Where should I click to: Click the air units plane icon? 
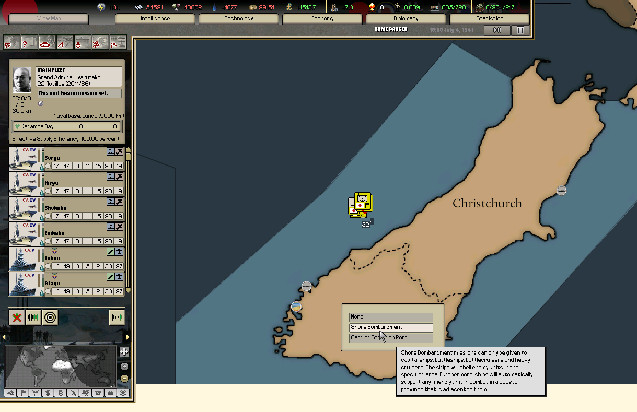65,42
